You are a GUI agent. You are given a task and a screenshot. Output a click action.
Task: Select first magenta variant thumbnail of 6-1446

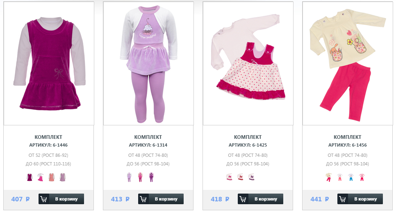(x=30, y=177)
